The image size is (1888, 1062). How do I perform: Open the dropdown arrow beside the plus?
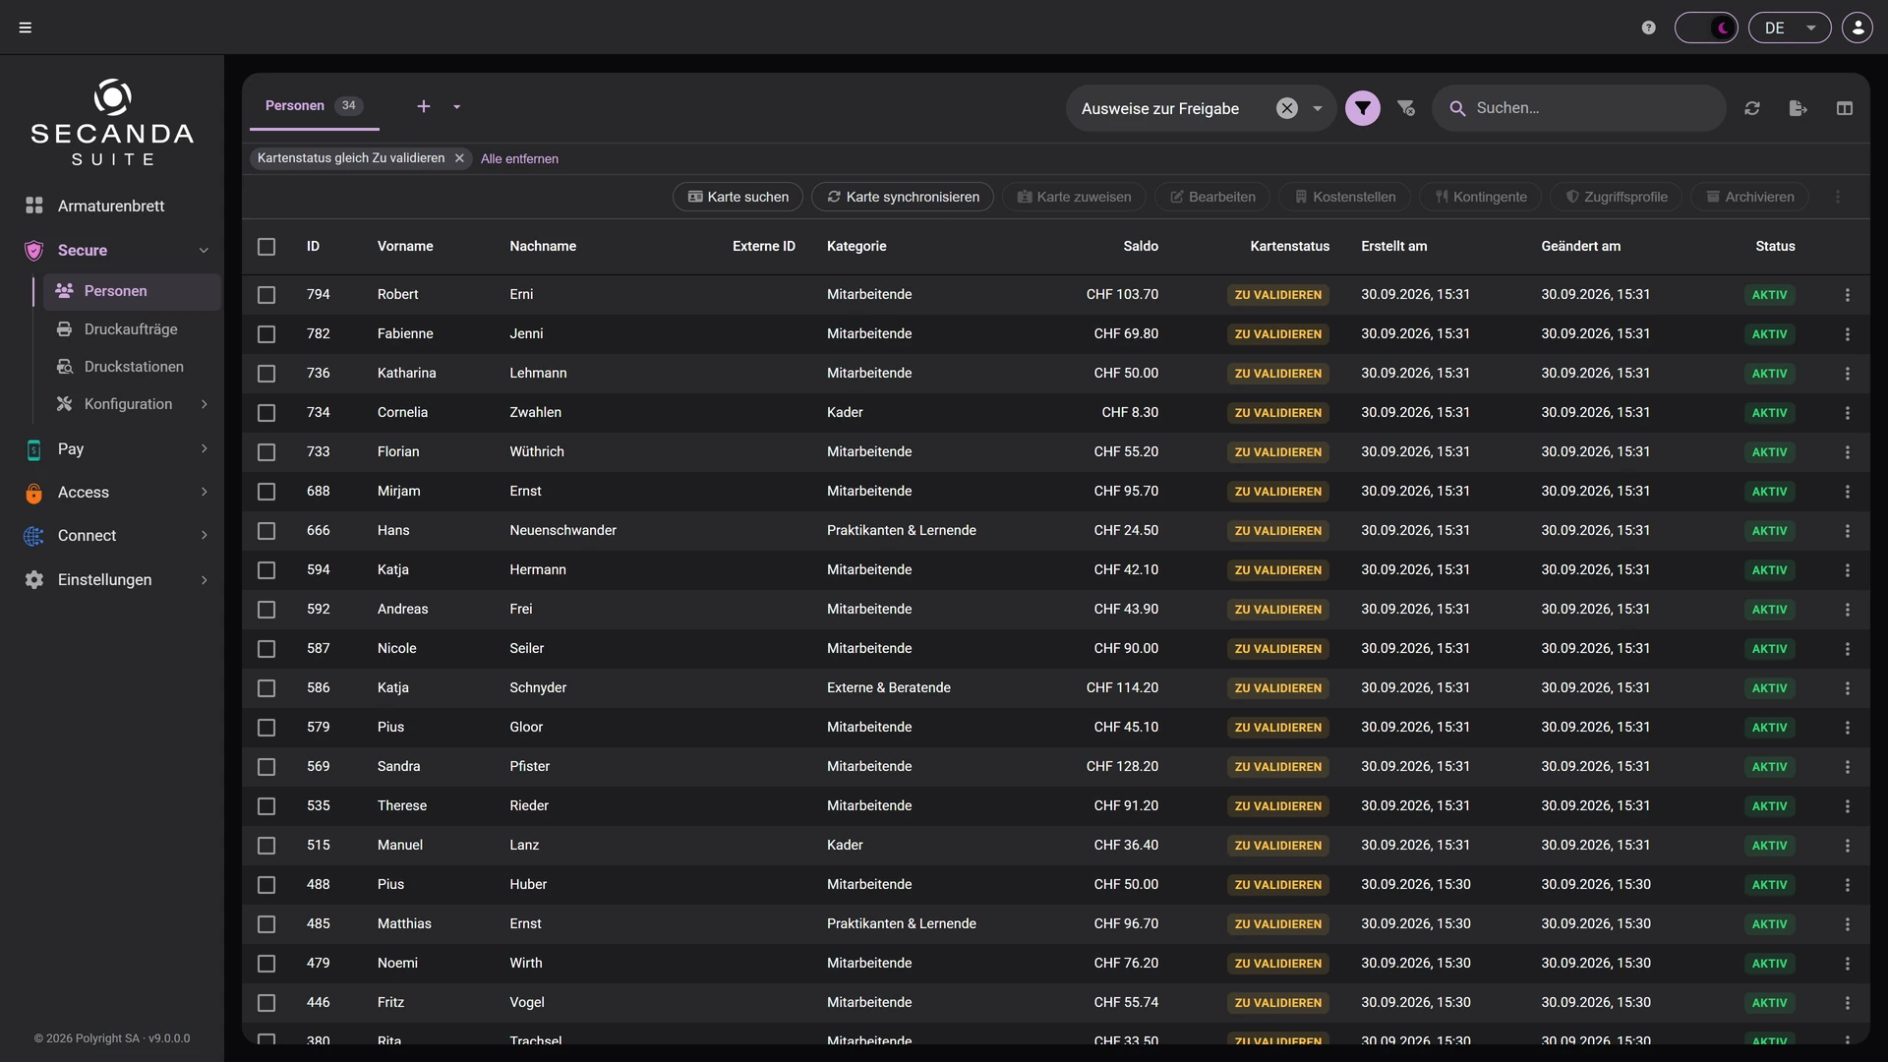tap(457, 106)
